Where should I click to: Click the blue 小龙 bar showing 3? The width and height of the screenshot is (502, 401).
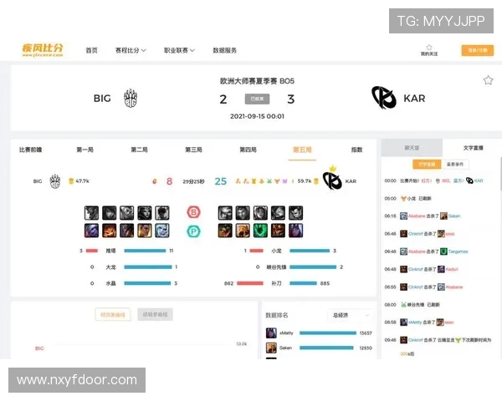pyautogui.click(x=310, y=251)
